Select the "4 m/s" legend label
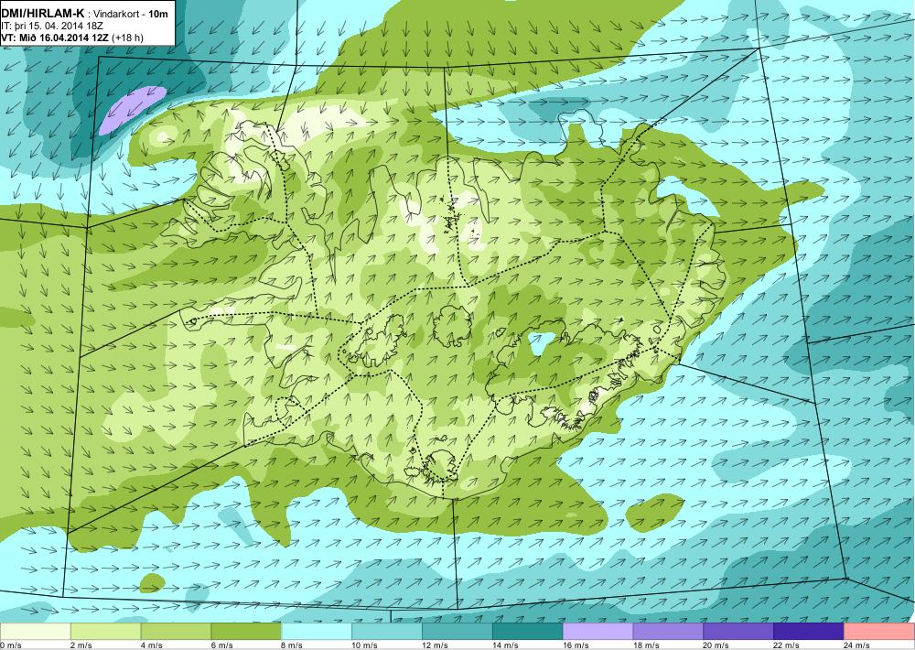Image resolution: width=915 pixels, height=650 pixels. click(152, 645)
